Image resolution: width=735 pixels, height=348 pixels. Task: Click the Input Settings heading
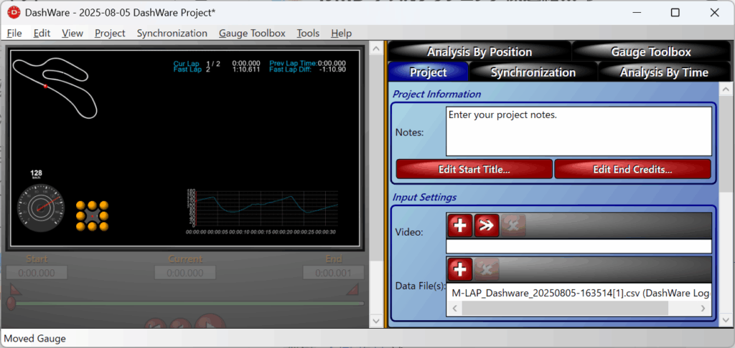tap(425, 198)
